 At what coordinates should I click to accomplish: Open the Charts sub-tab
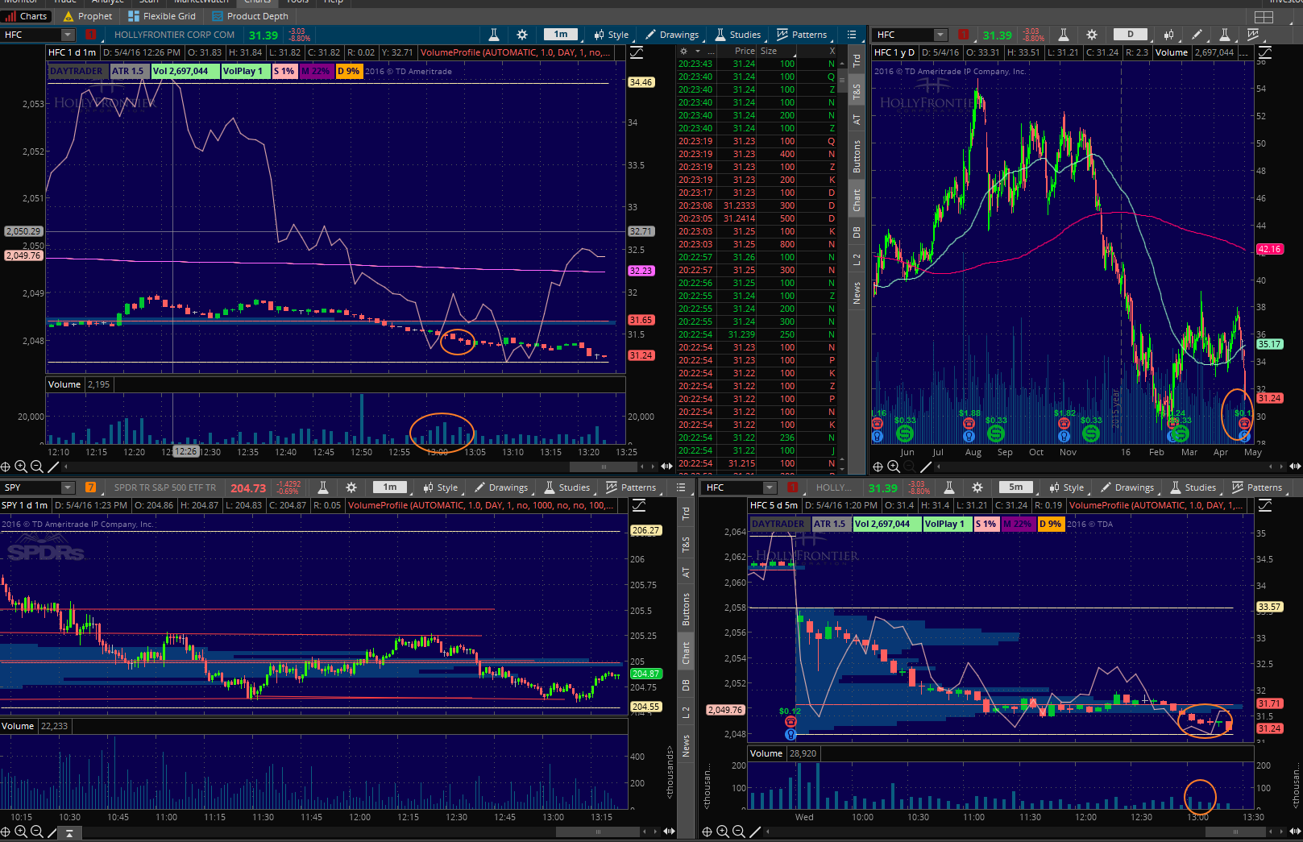27,16
